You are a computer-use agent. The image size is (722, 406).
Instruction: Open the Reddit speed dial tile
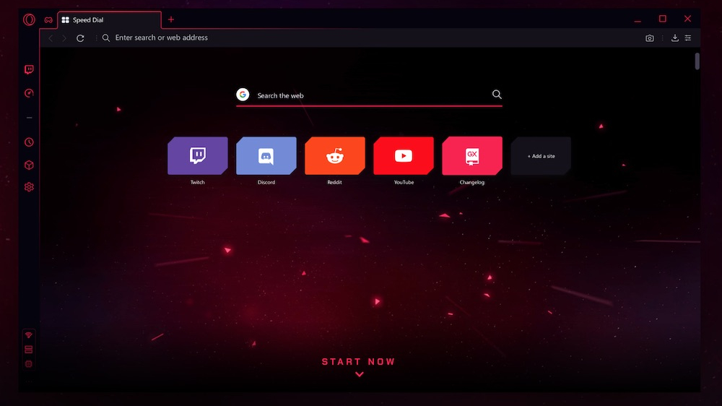coord(335,156)
